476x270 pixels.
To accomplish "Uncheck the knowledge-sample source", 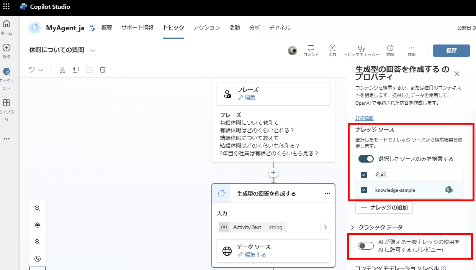I will tap(363, 190).
